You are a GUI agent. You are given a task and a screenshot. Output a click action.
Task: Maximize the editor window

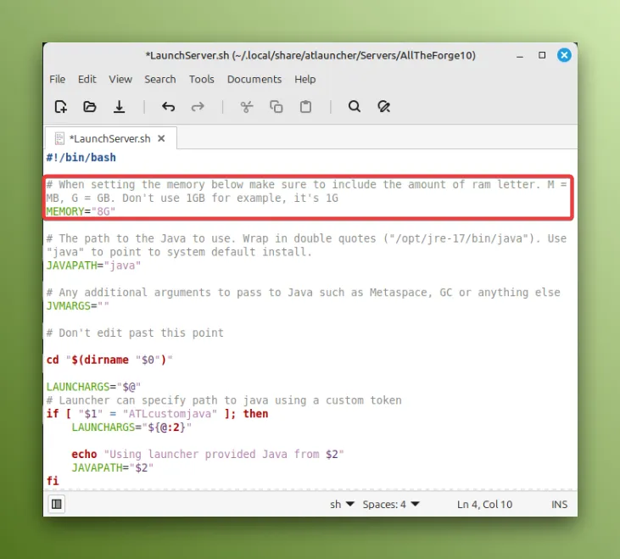point(542,55)
